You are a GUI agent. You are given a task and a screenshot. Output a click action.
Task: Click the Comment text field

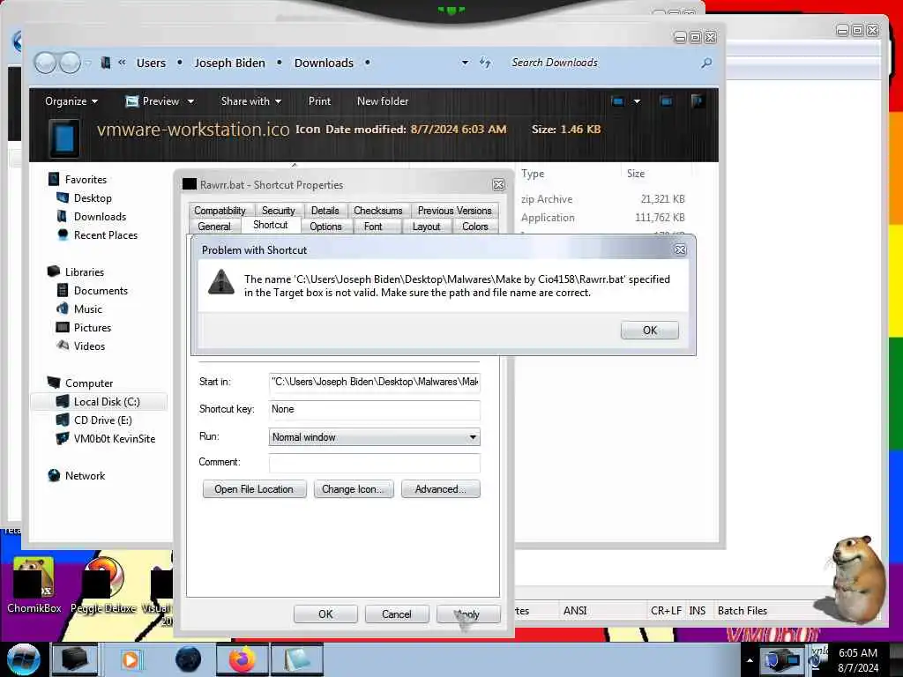coord(374,463)
